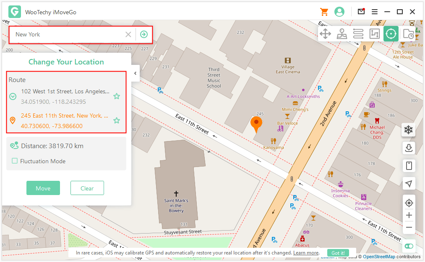Open the orange shopping cart icon
Screen dimensions: 425x262
324,12
